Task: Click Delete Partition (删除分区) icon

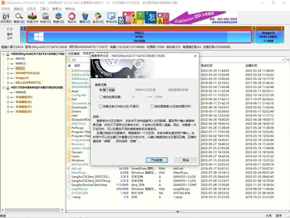Action: coord(85,18)
